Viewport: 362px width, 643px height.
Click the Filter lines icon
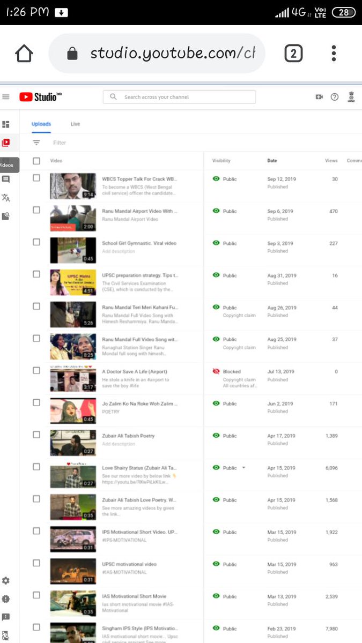coord(36,143)
